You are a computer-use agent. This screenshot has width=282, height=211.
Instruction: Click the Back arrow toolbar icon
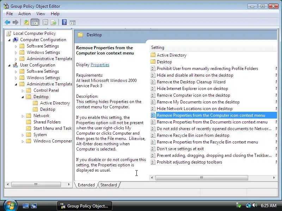tap(7, 23)
